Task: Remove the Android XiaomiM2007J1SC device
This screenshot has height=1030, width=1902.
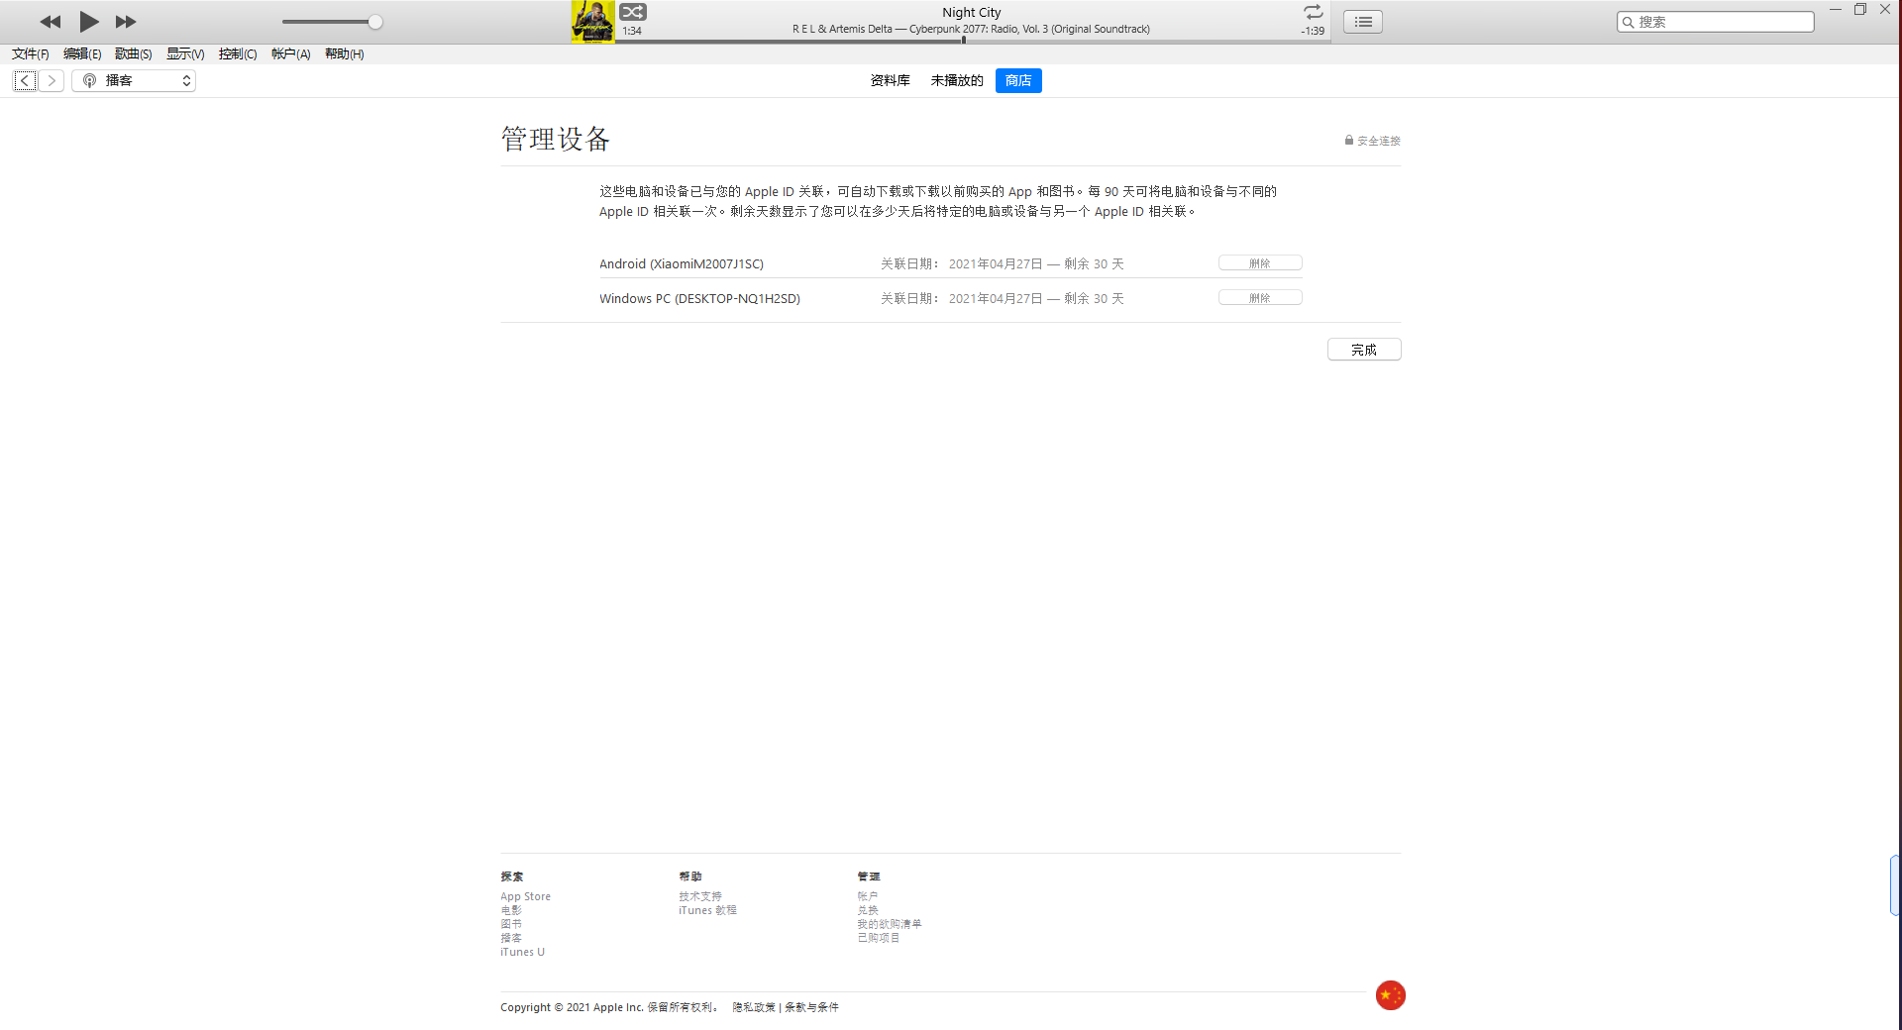Action: click(x=1259, y=263)
